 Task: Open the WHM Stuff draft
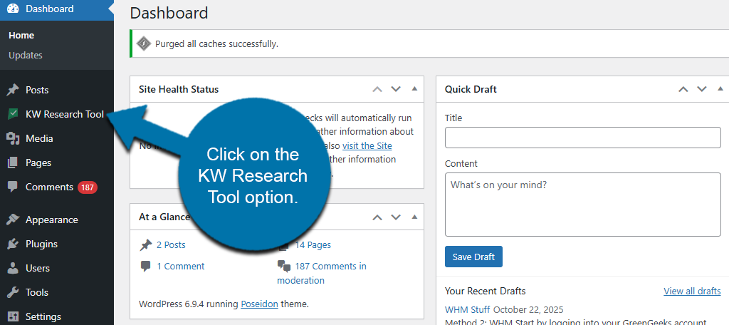[468, 309]
